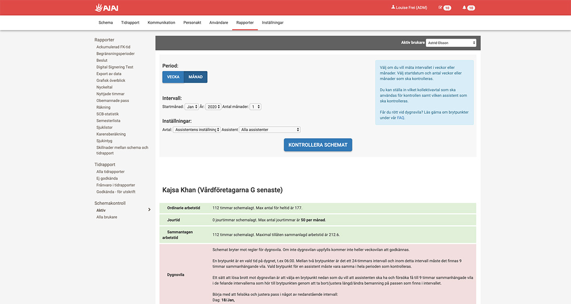
Task: Open the År year dropdown
Action: tap(213, 107)
